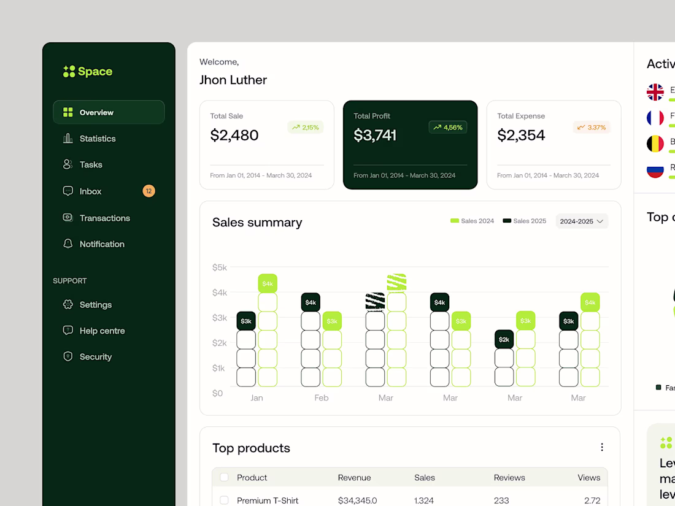Click the 233 reviews value
Screen dimensions: 675x506
click(x=501, y=500)
